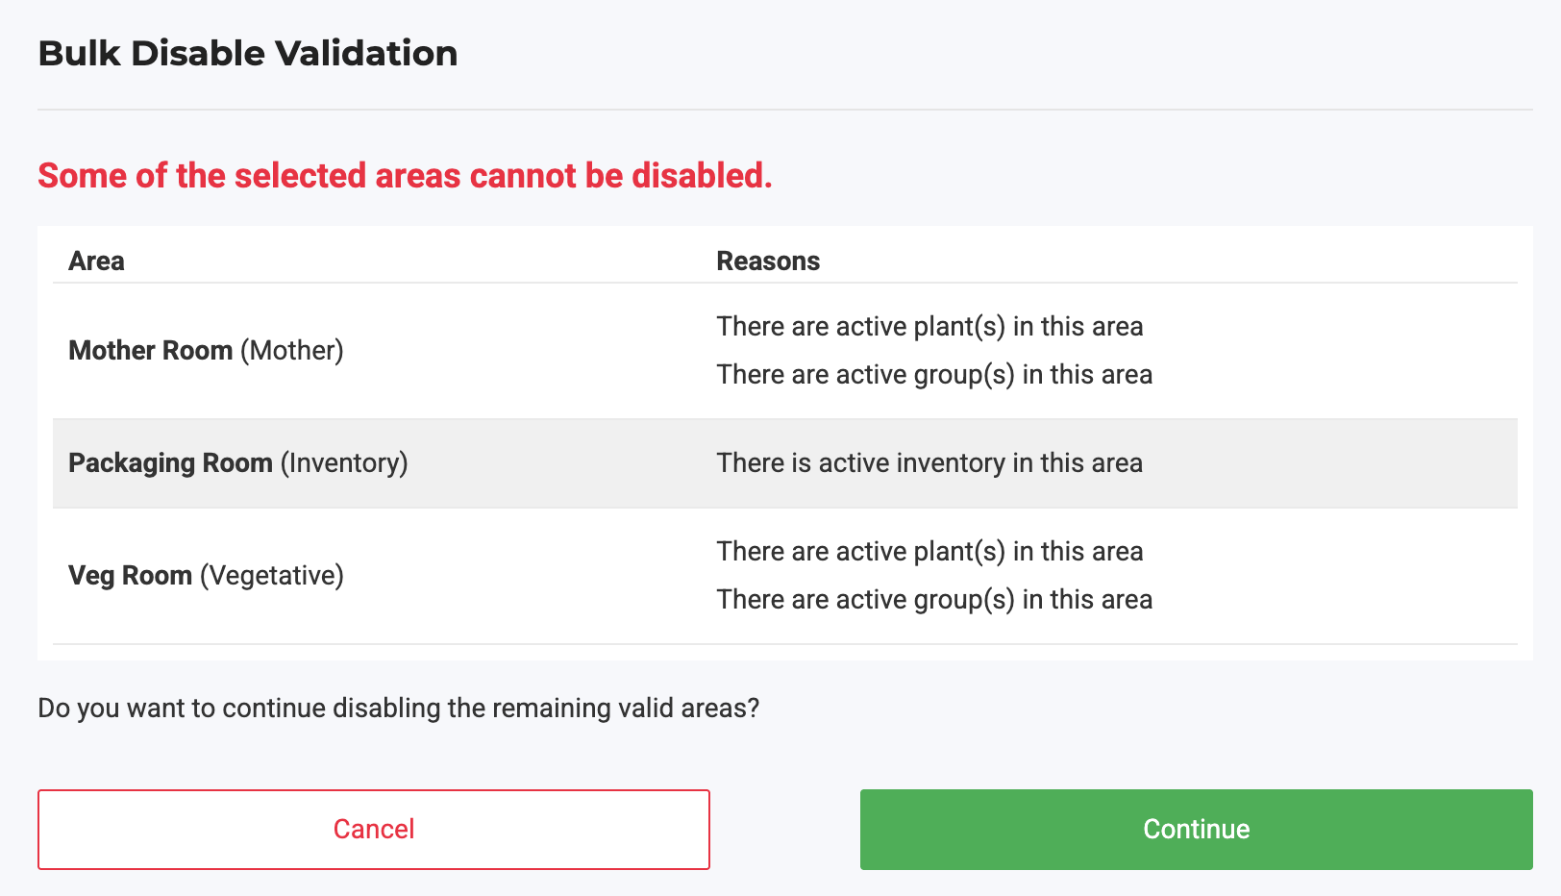Click the red cannot be disabled warning

click(405, 176)
